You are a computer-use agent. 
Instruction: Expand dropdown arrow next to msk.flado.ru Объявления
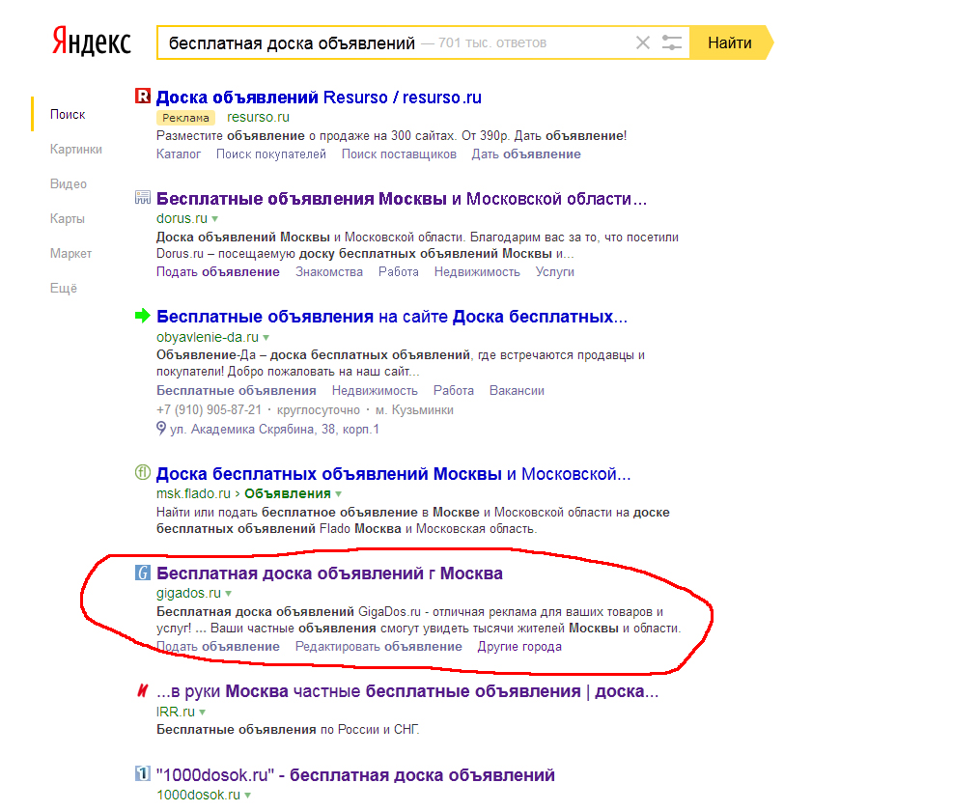coord(339,493)
